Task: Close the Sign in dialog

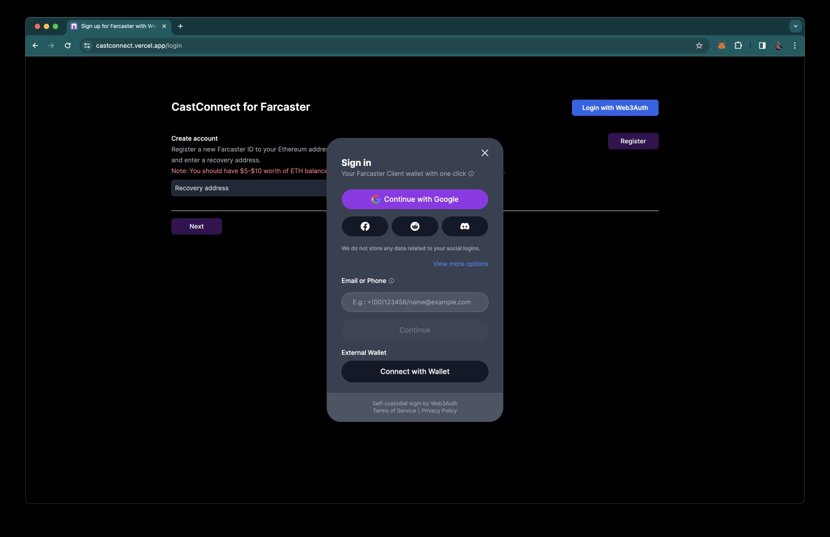Action: pyautogui.click(x=485, y=153)
